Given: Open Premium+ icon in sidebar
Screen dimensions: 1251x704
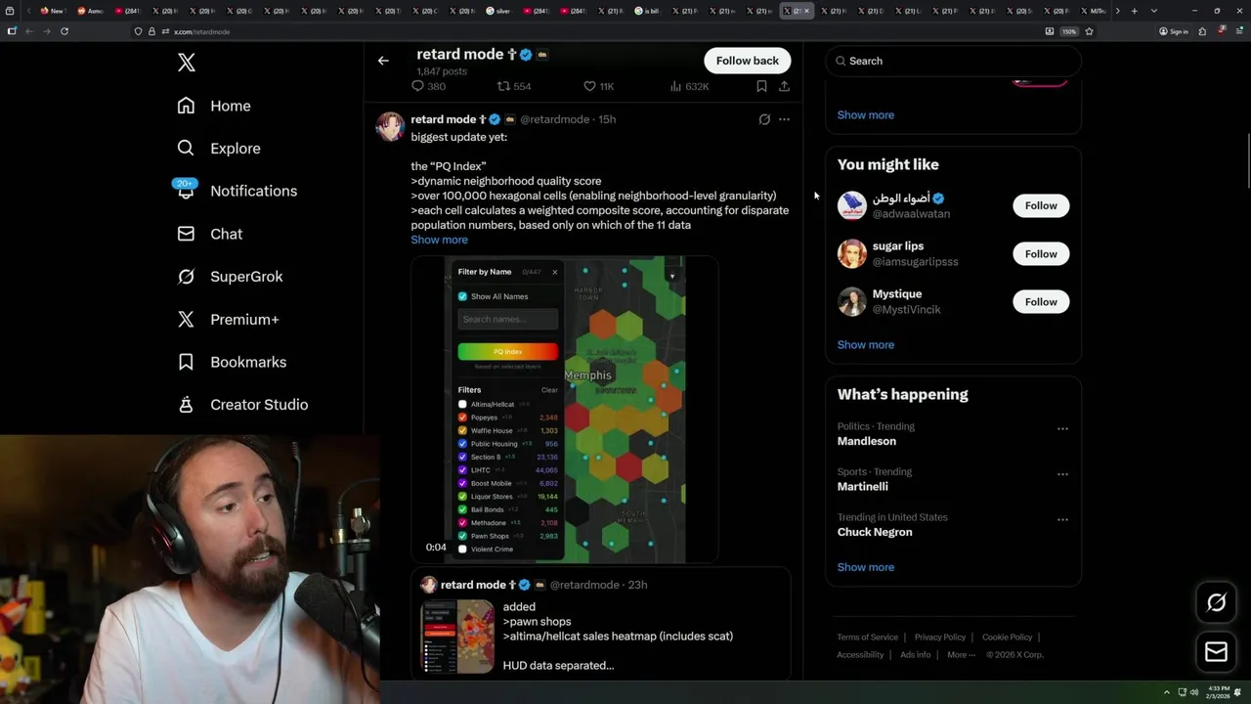Looking at the screenshot, I should point(186,319).
